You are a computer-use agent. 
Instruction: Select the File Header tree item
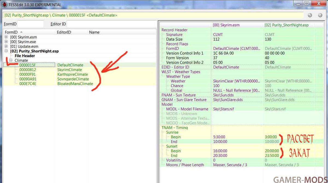coord(25,56)
